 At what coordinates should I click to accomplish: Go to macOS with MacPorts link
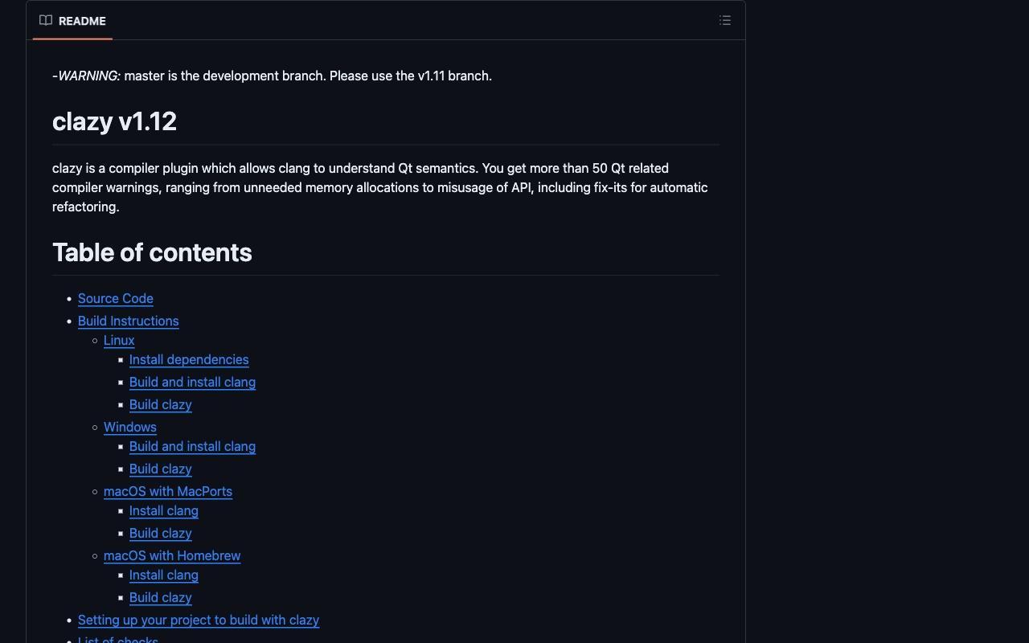coord(168,491)
